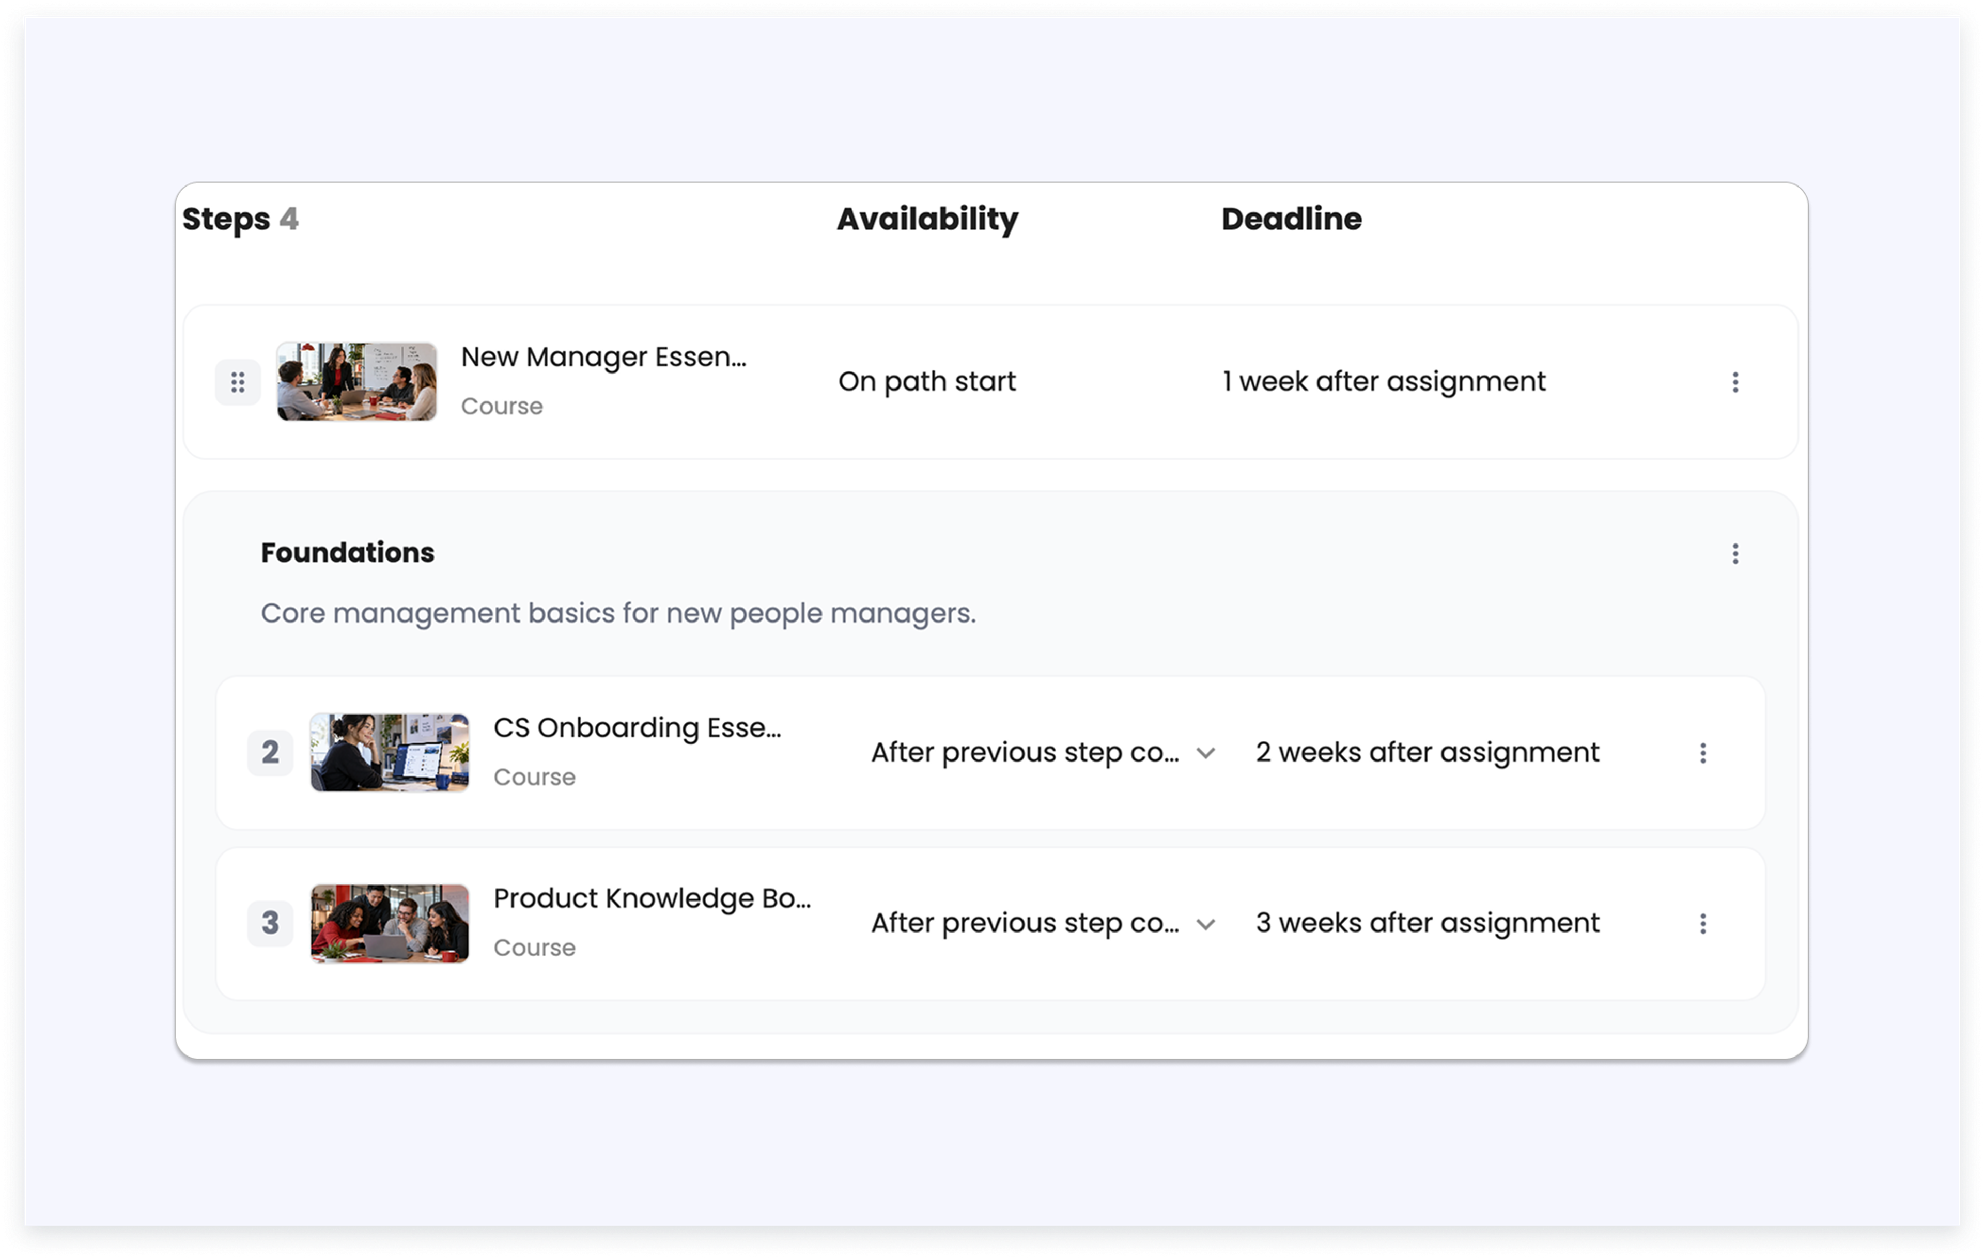
Task: Click the 'Steps 4' header
Action: (x=241, y=220)
